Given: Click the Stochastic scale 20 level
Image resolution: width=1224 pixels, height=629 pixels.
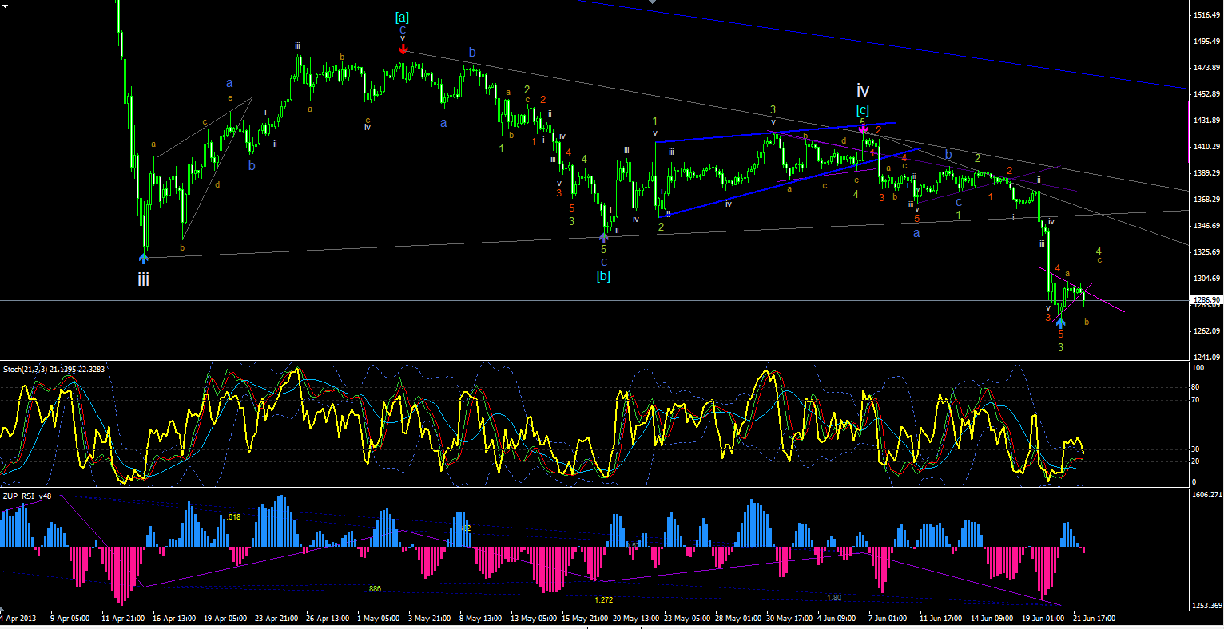Looking at the screenshot, I should (x=1195, y=461).
